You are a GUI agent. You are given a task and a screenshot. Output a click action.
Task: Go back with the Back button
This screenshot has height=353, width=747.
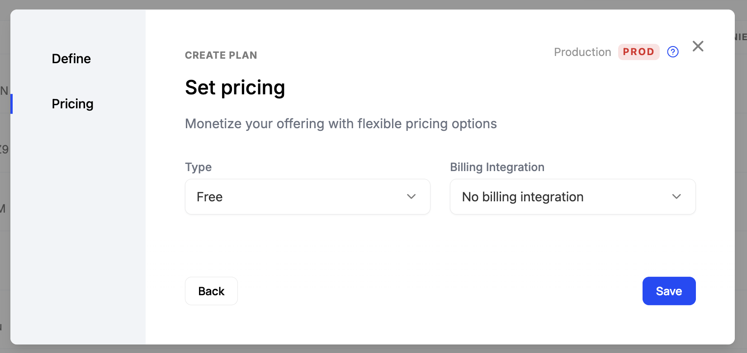click(x=211, y=291)
